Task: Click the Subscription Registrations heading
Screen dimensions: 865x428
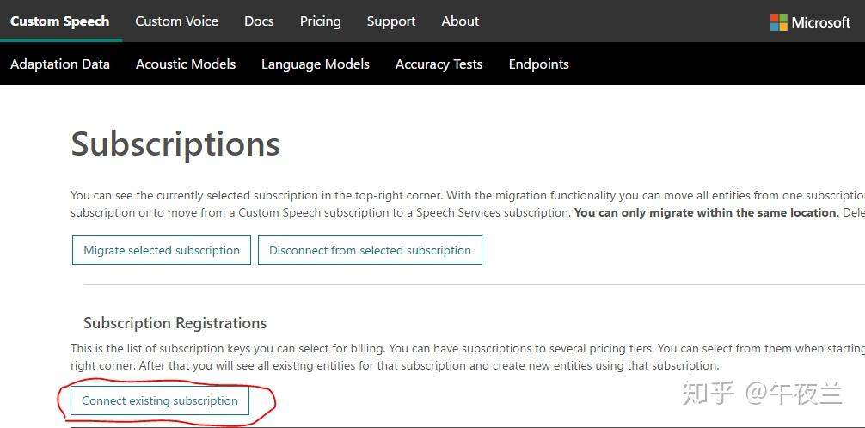Action: [175, 323]
